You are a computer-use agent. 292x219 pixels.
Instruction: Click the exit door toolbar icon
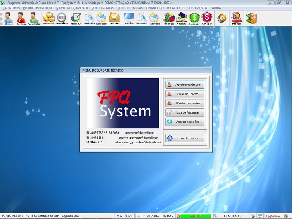[x=251, y=18]
